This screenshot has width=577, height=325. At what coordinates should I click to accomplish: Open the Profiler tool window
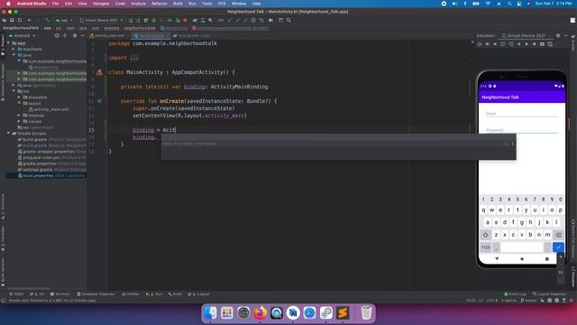coord(130,294)
